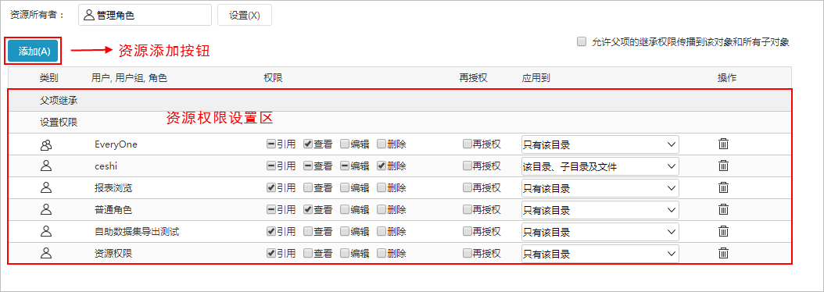Check 查看 for 资源权限
This screenshot has height=292, width=824.
point(308,253)
